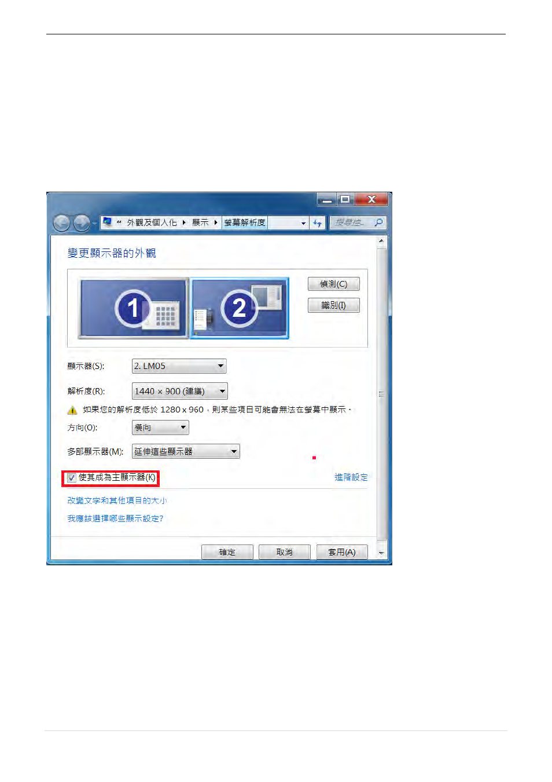Open the address bar history dropdown arrow
This screenshot has width=552, height=782.
(x=303, y=223)
